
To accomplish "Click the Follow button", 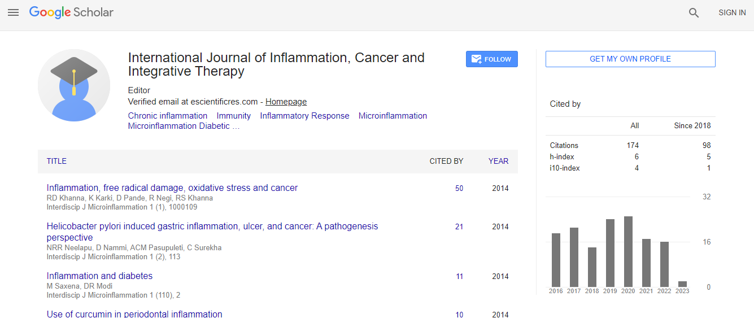I will [491, 59].
